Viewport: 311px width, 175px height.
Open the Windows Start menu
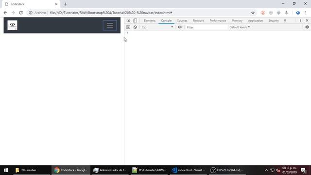click(6, 170)
